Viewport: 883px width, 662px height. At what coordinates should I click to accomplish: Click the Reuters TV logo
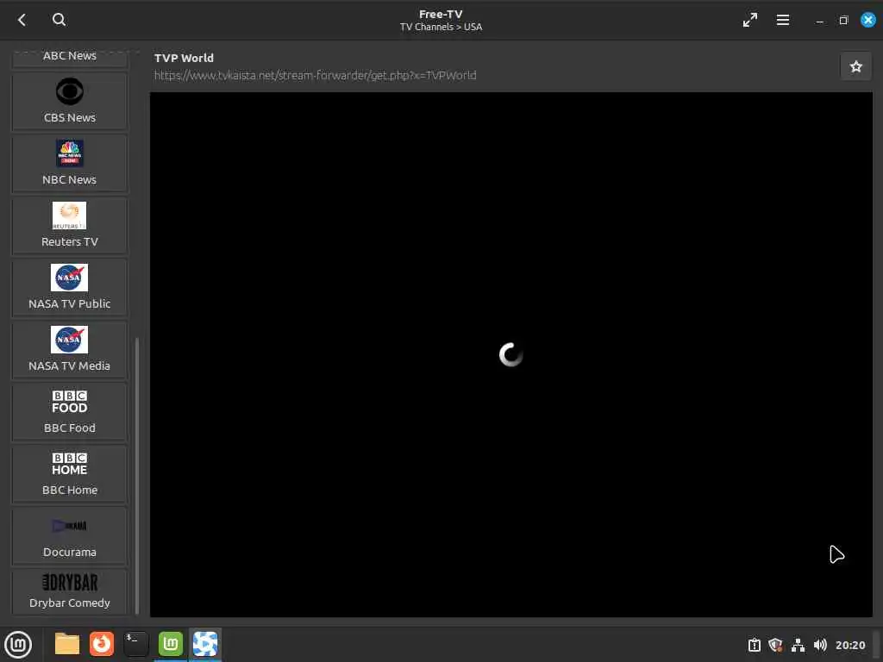pyautogui.click(x=69, y=215)
